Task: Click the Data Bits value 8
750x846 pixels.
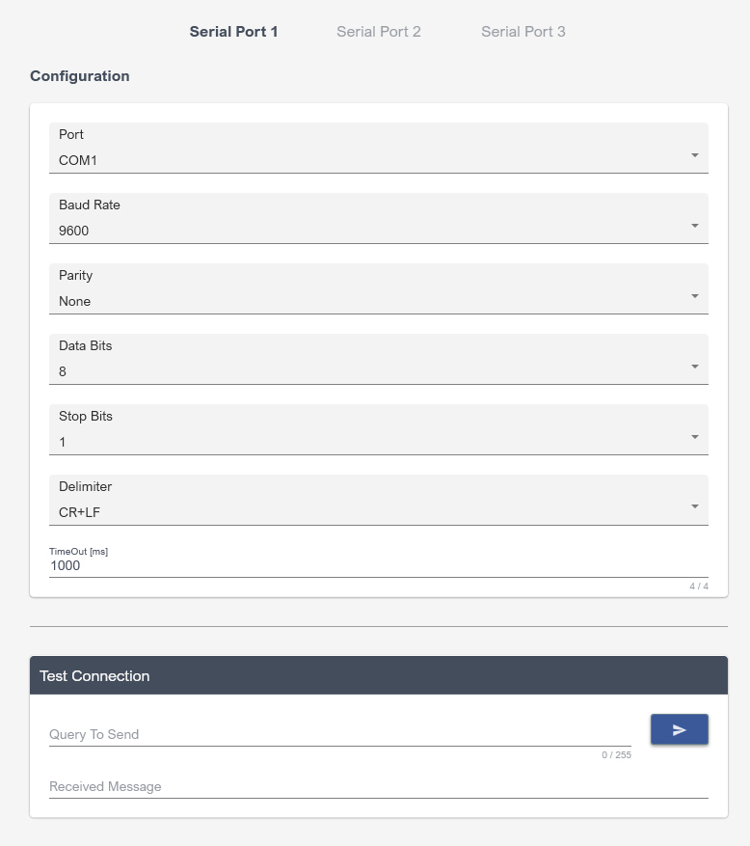Action: pyautogui.click(x=63, y=371)
